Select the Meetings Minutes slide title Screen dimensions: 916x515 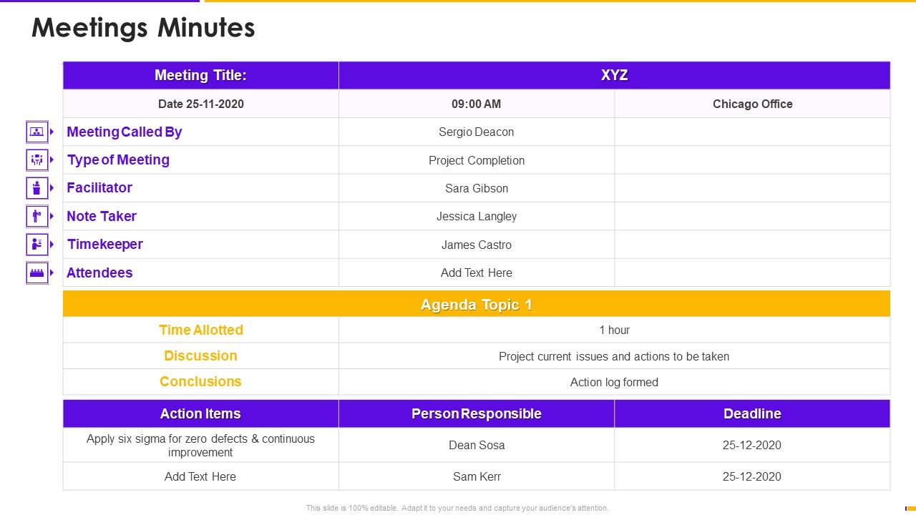click(143, 28)
